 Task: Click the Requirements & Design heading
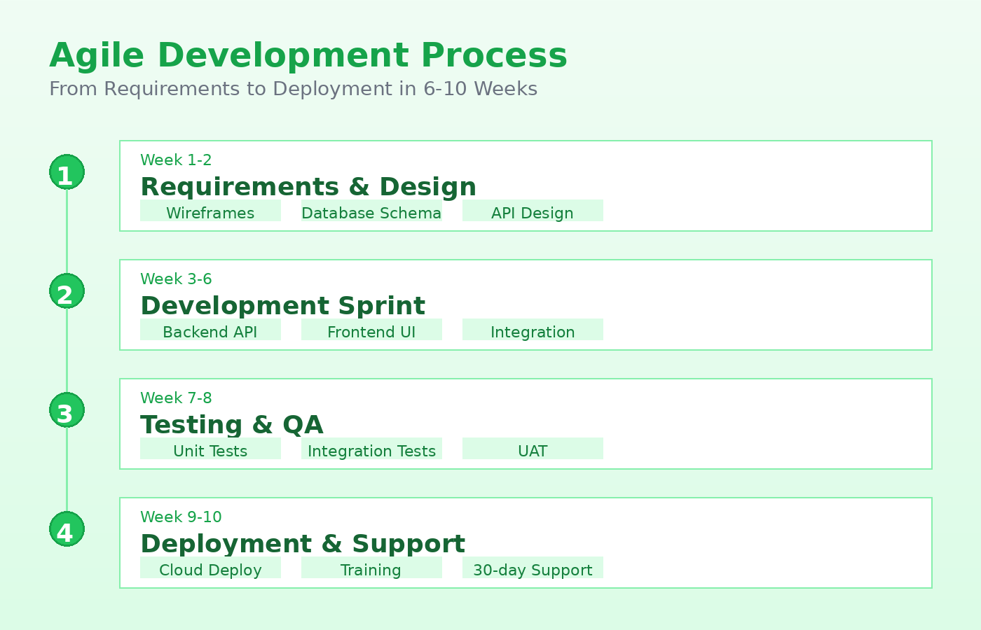(x=308, y=187)
